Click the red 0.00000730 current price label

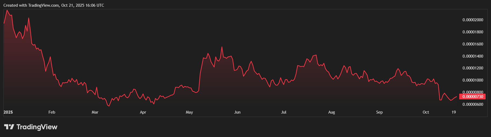coord(472,97)
